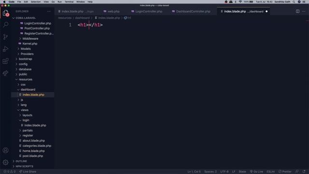Image resolution: width=309 pixels, height=174 pixels.
Task: Click line number 1 in the gutter
Action: [70, 25]
